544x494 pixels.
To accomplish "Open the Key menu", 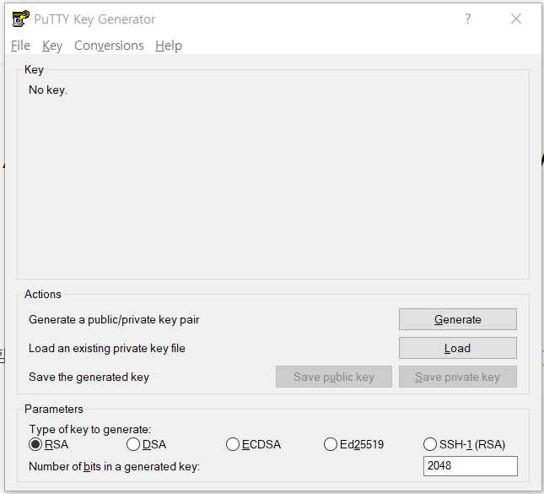I will click(x=52, y=46).
